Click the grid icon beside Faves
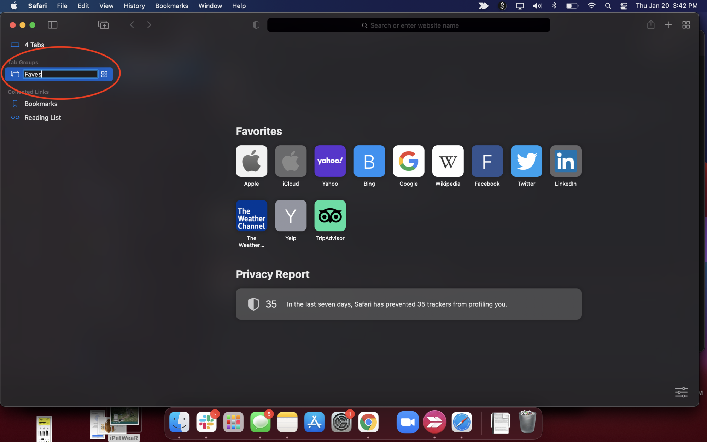Viewport: 707px width, 442px height. click(x=104, y=74)
